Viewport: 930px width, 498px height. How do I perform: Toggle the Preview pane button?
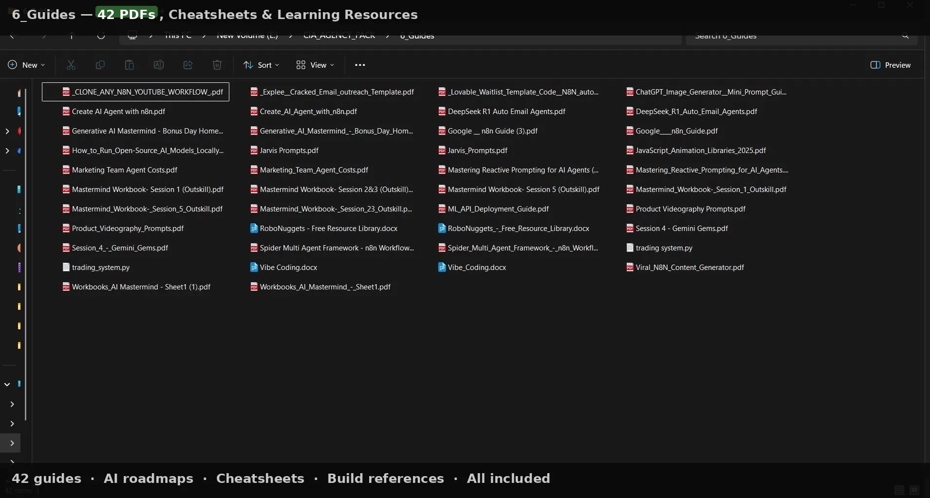pos(891,65)
